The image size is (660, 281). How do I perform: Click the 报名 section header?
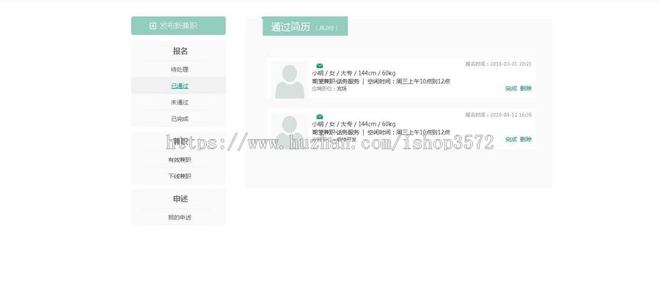point(180,51)
